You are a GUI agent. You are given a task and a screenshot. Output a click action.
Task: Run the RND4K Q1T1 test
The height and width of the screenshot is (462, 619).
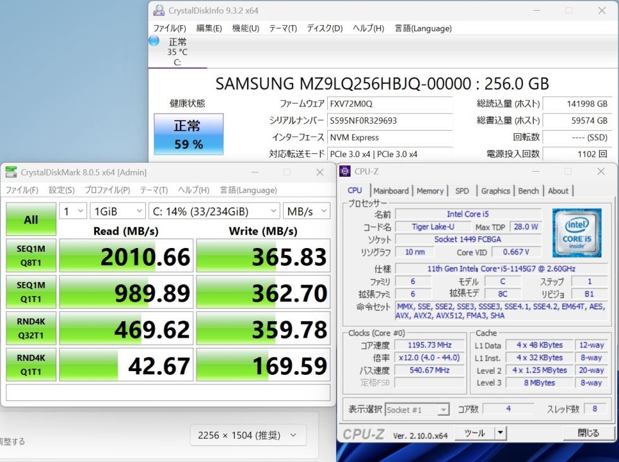coord(31,365)
